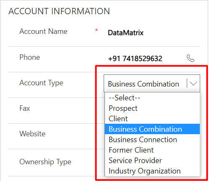Click the Website field label

(32, 134)
